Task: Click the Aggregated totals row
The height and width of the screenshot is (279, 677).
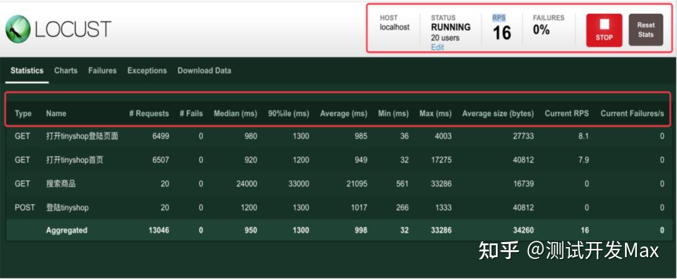Action: (339, 230)
